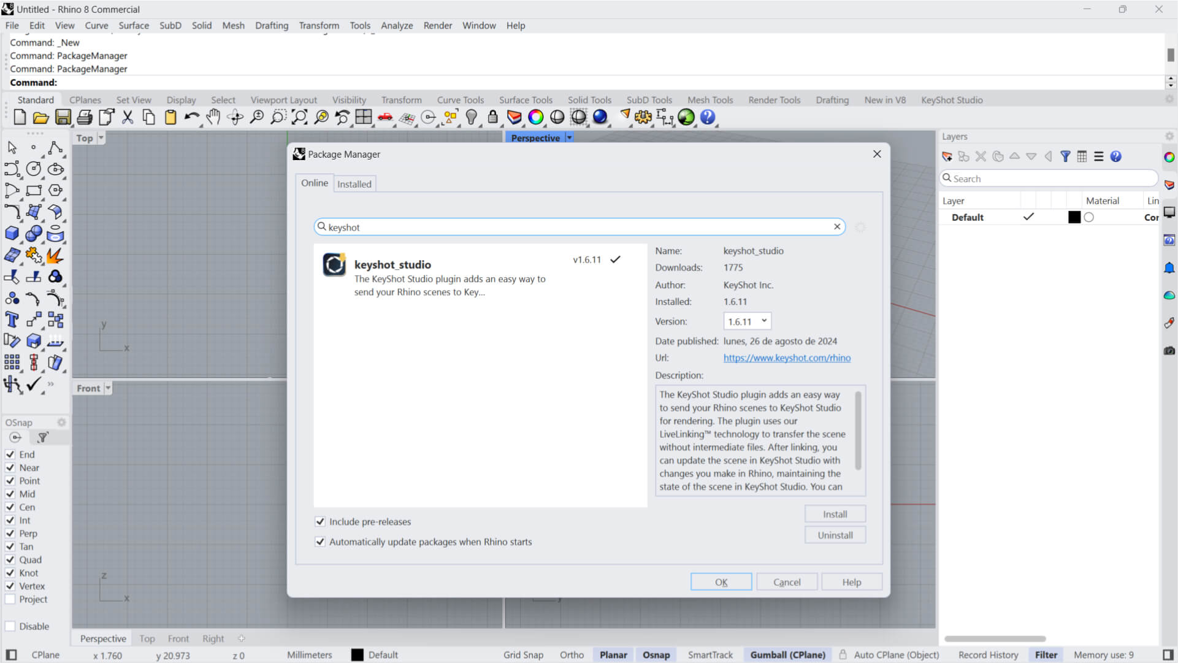Click the Print icon in toolbar
This screenshot has height=663, width=1178.
click(85, 117)
